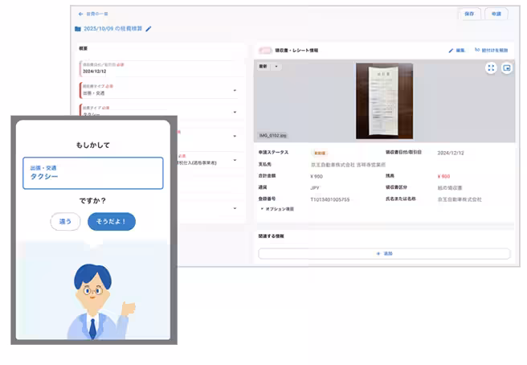527x365 pixels.
Task: Expand receipt image to fullscreen
Action: pyautogui.click(x=491, y=68)
